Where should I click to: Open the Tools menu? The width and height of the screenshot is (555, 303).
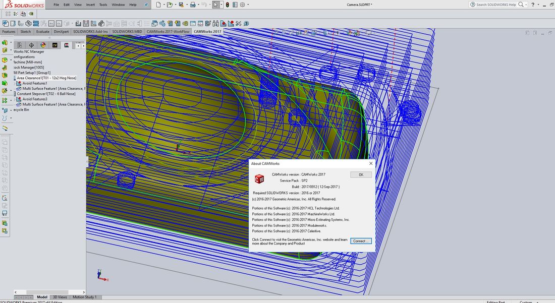click(103, 5)
